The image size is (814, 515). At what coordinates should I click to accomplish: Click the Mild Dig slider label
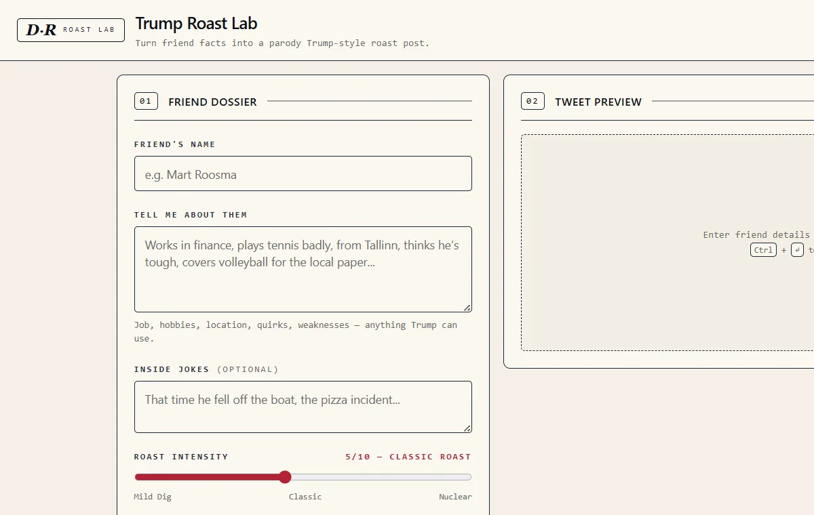pyautogui.click(x=153, y=497)
